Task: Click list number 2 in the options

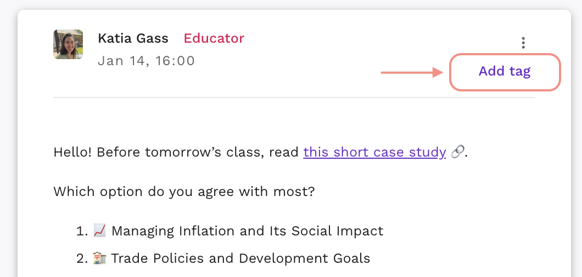Action: point(82,258)
